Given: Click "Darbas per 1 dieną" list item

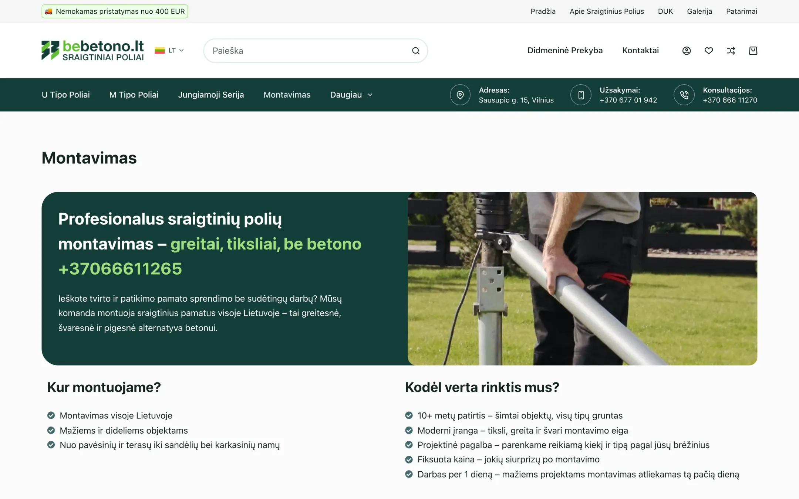Looking at the screenshot, I should pos(578,474).
